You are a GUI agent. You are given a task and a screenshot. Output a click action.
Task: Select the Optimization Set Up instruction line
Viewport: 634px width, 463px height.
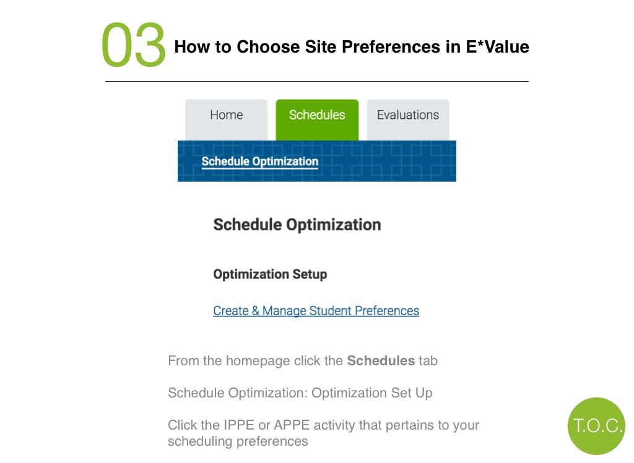[x=300, y=392]
